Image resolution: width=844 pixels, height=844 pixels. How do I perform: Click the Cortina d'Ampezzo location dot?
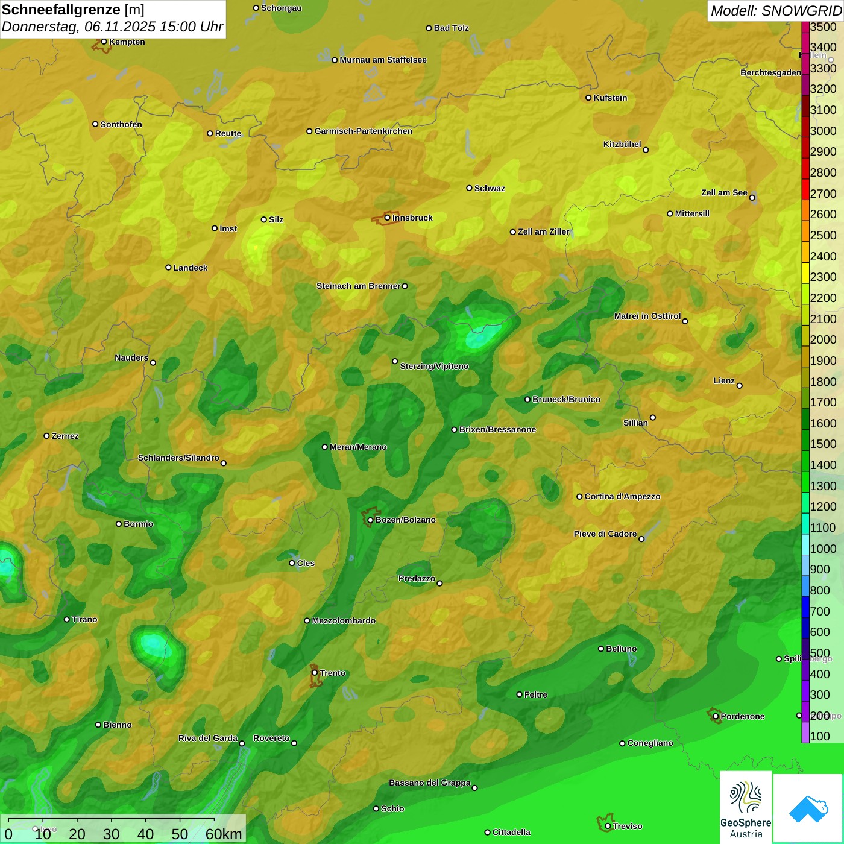579,497
